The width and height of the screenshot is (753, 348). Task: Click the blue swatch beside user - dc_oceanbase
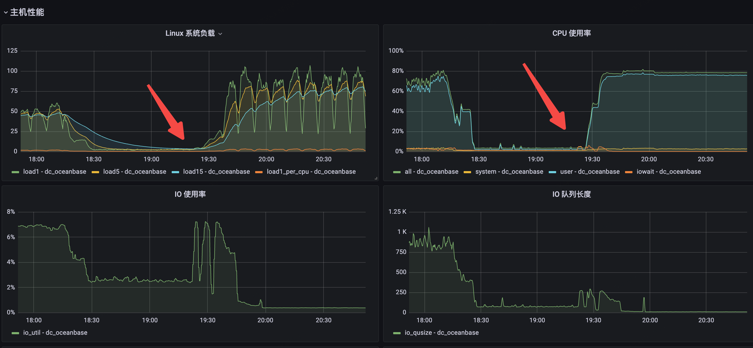pos(552,172)
